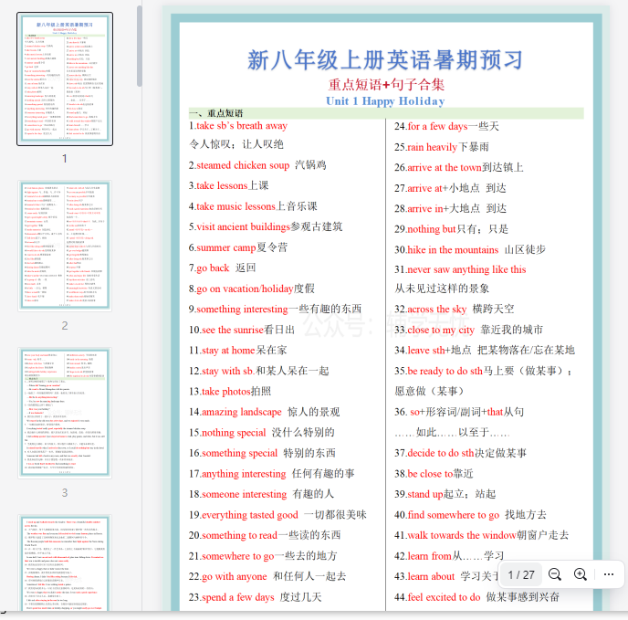The image size is (628, 620).
Task: Click the zoom in magnifier icon
Action: click(x=581, y=574)
